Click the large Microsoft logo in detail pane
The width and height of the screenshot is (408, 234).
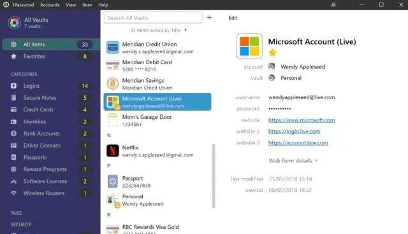tap(249, 46)
